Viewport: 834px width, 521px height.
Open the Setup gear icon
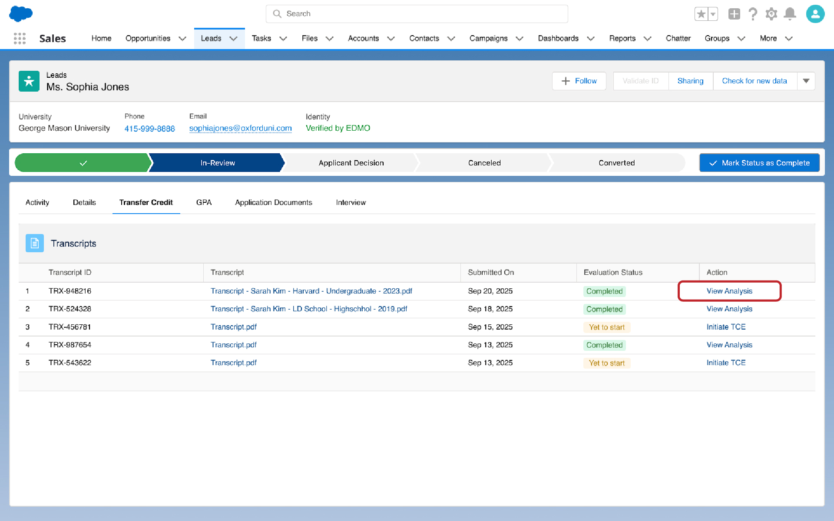click(771, 14)
